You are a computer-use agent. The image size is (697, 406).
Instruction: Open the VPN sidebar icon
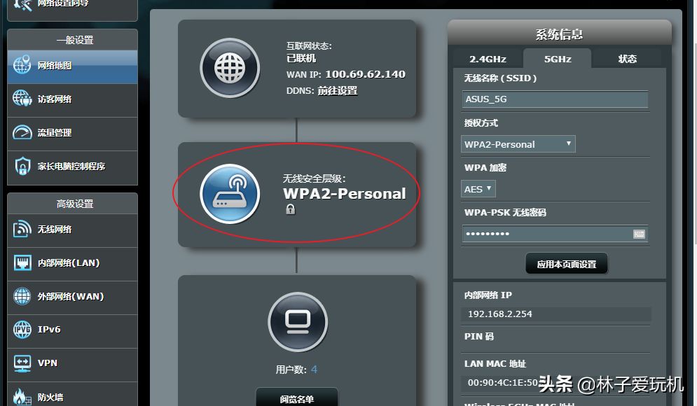click(x=22, y=363)
